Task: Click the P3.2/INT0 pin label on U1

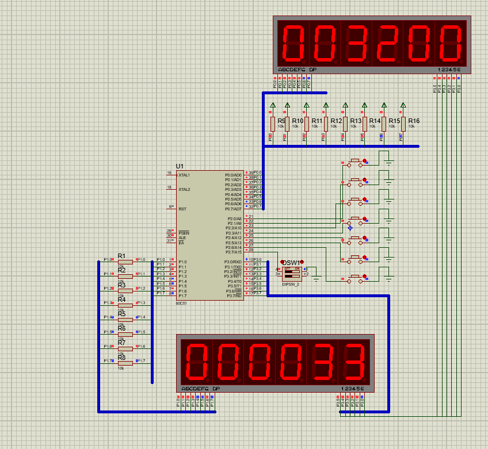Action: tap(233, 272)
